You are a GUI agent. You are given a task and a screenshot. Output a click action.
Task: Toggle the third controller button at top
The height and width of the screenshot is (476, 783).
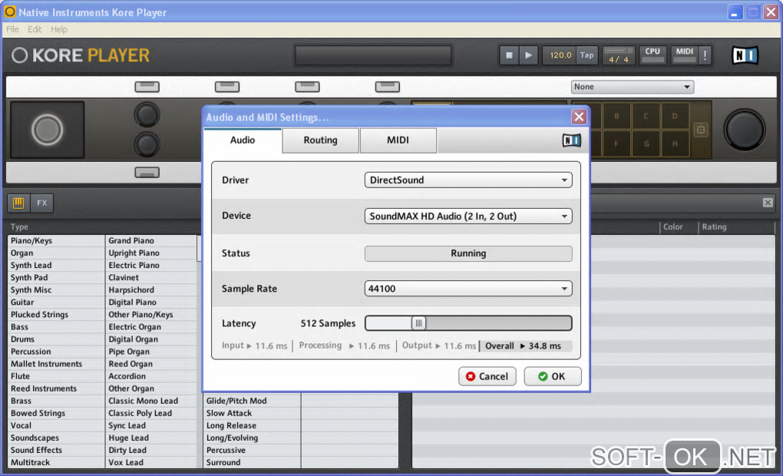[x=307, y=87]
